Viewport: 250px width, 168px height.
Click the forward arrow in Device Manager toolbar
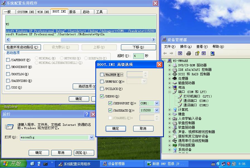pyautogui.click(x=171, y=54)
